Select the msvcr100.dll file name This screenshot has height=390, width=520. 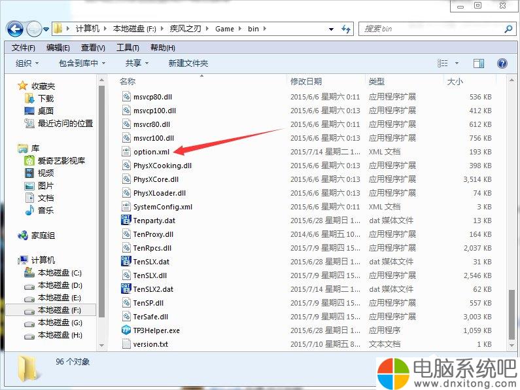point(154,138)
